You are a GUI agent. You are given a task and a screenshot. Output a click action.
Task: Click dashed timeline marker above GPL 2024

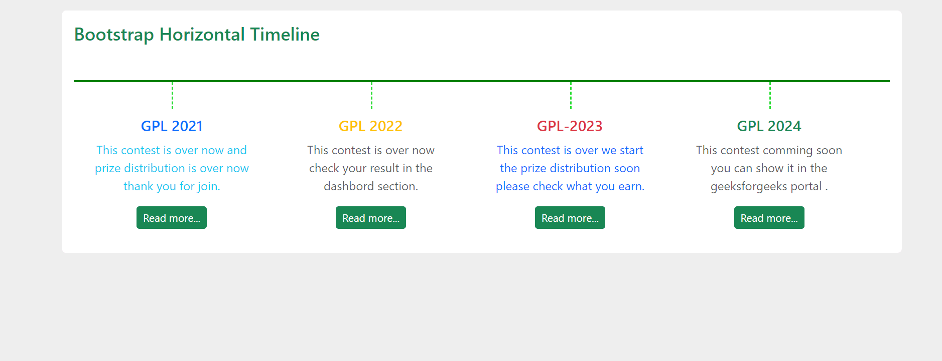tap(770, 95)
